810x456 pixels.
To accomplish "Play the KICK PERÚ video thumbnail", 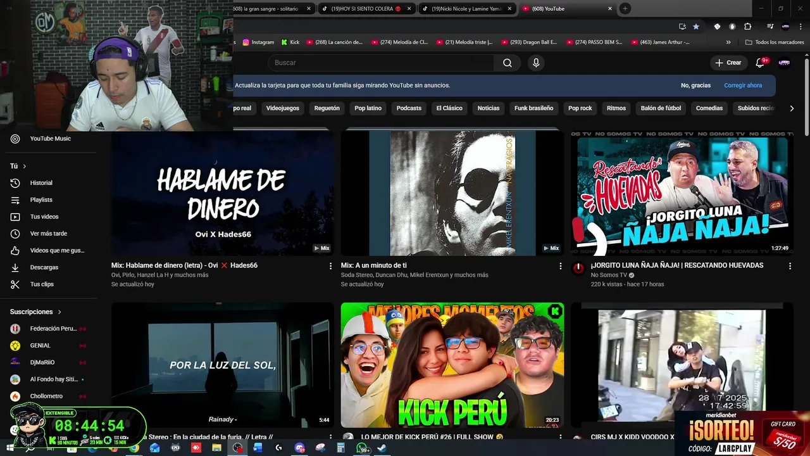I will [x=452, y=365].
